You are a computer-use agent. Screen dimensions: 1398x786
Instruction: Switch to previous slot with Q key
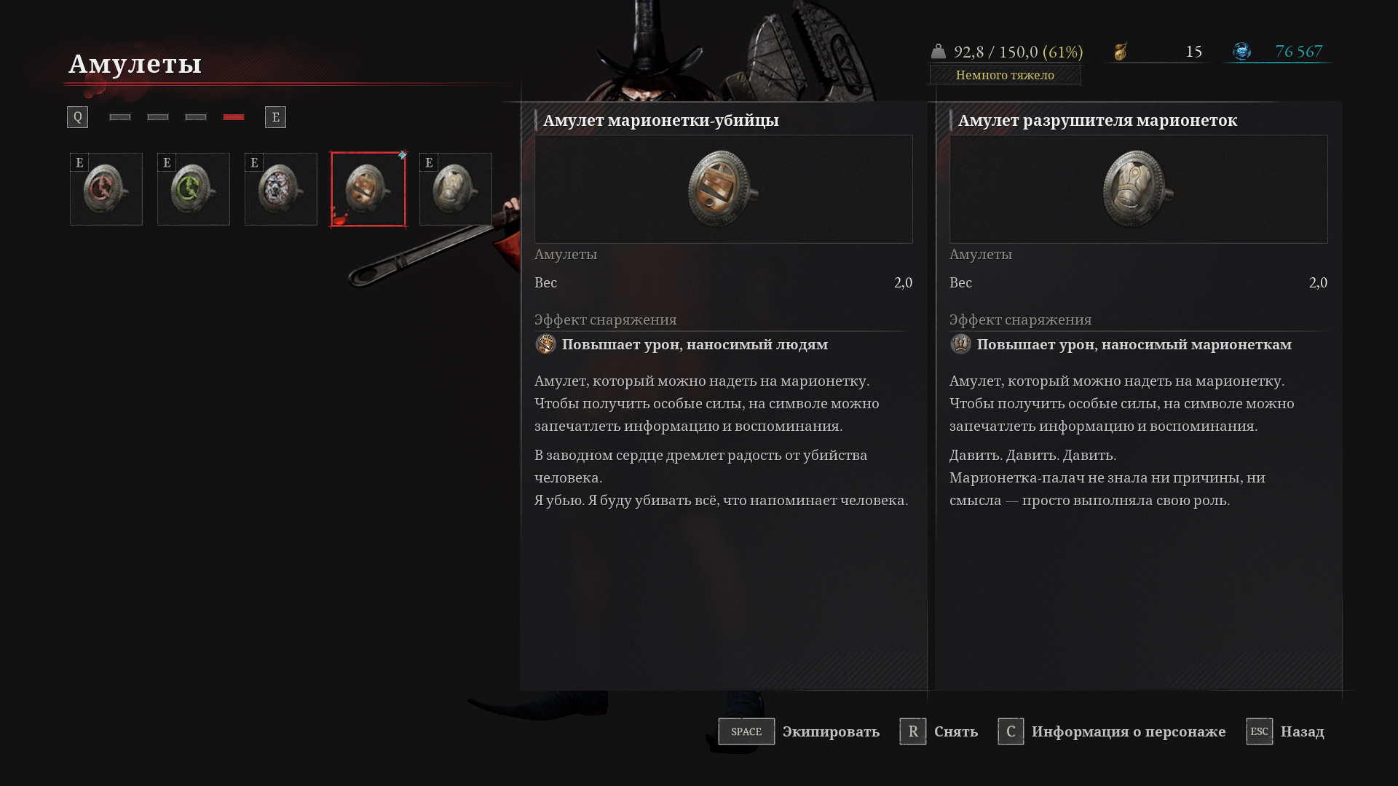pos(77,117)
